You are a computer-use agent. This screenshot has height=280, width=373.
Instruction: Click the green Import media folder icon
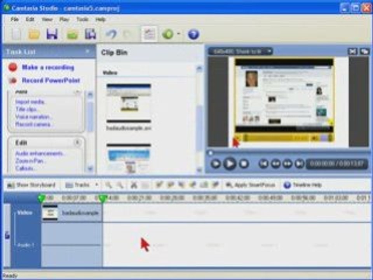(x=72, y=35)
